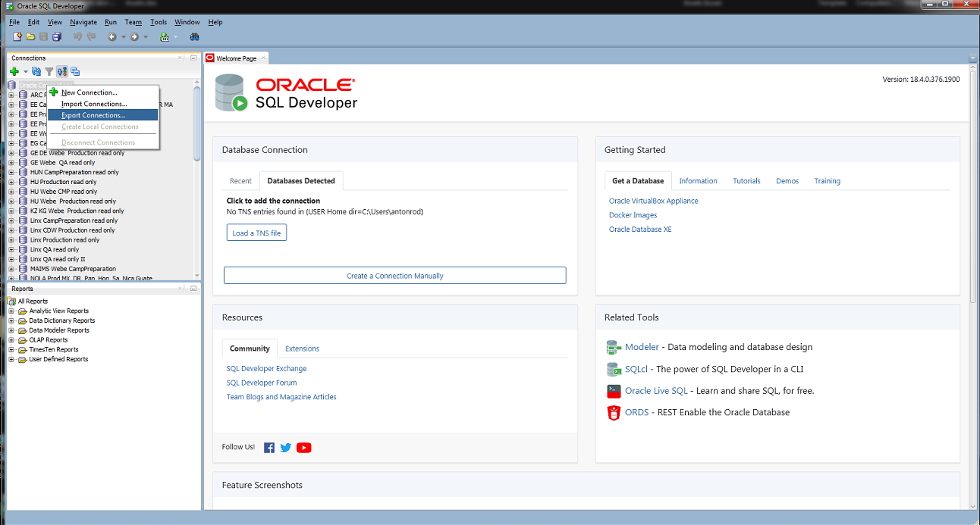Choose Import Connections from context menu
The width and height of the screenshot is (980, 525).
pos(102,104)
